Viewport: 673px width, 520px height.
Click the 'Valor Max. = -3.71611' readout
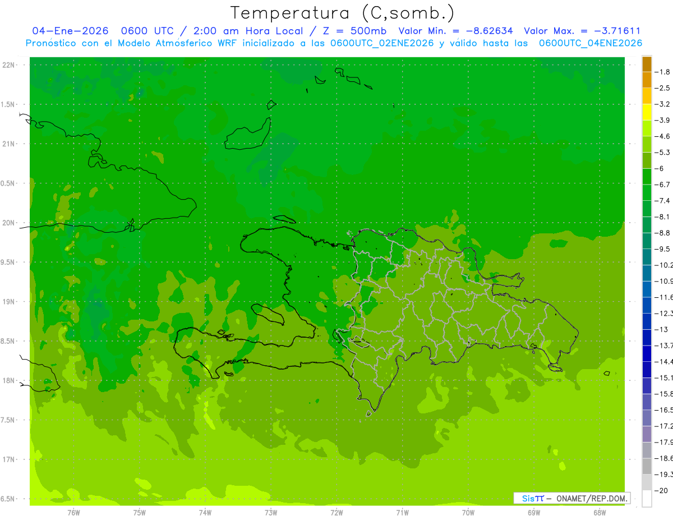(582, 31)
